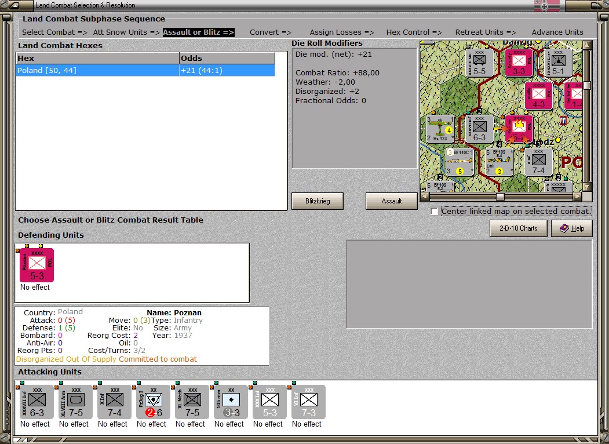Click Bf 109 E-4 Emil counter on map
This screenshot has width=609, height=444.
[x=499, y=162]
